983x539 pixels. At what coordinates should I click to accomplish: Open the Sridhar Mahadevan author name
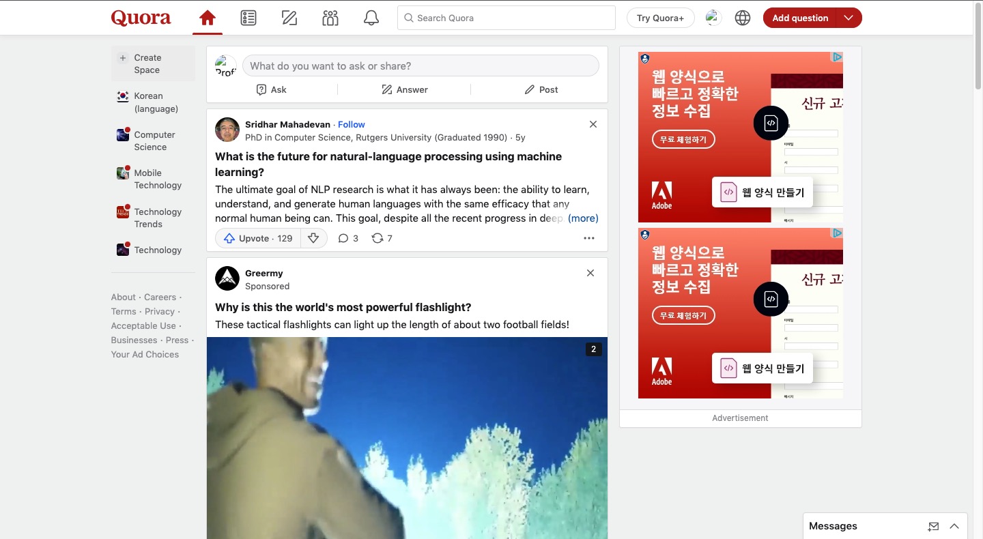pos(287,124)
